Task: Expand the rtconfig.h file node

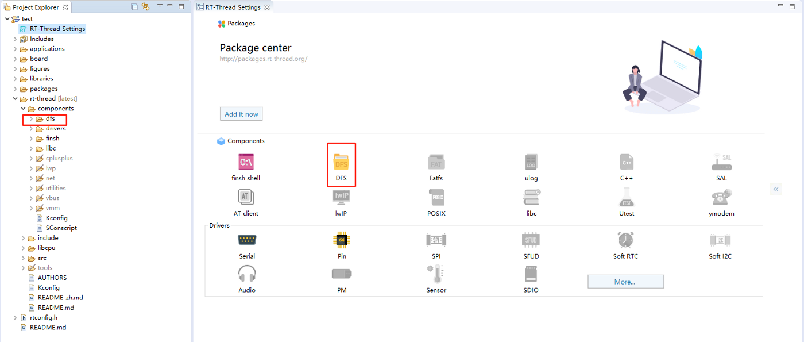Action: [x=16, y=317]
